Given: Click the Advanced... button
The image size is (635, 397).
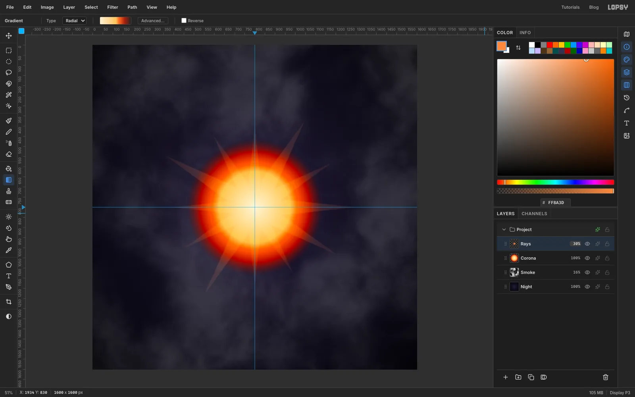Looking at the screenshot, I should pos(153,21).
